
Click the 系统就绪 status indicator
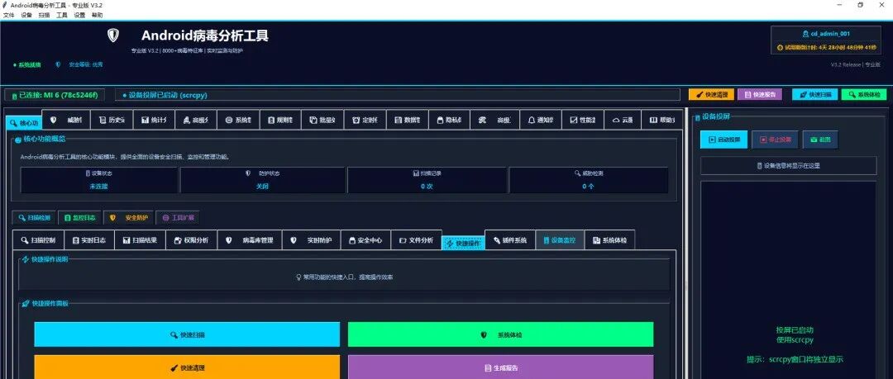[x=26, y=65]
